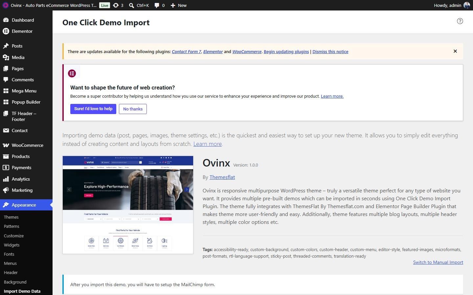Open the Howdy, admin account menu
473x295 pixels.
[x=452, y=5]
